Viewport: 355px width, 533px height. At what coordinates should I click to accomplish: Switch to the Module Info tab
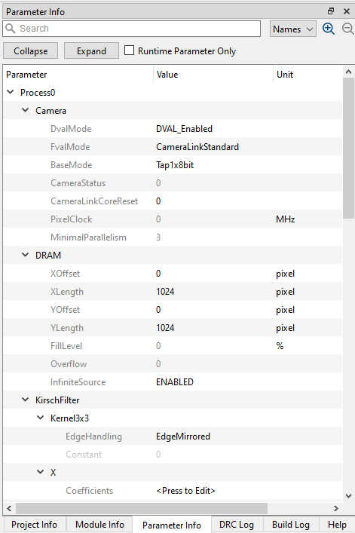point(99,525)
